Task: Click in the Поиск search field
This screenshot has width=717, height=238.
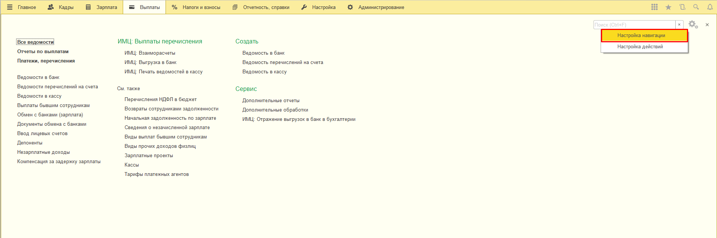Action: (634, 25)
